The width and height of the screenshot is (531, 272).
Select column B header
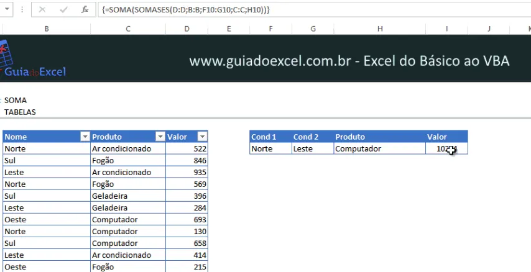(47, 29)
